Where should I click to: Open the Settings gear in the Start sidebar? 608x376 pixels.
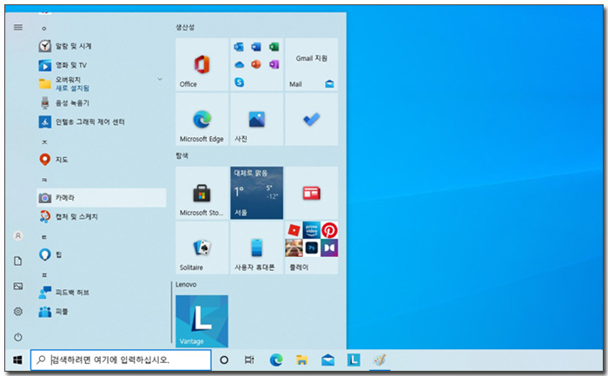[18, 312]
